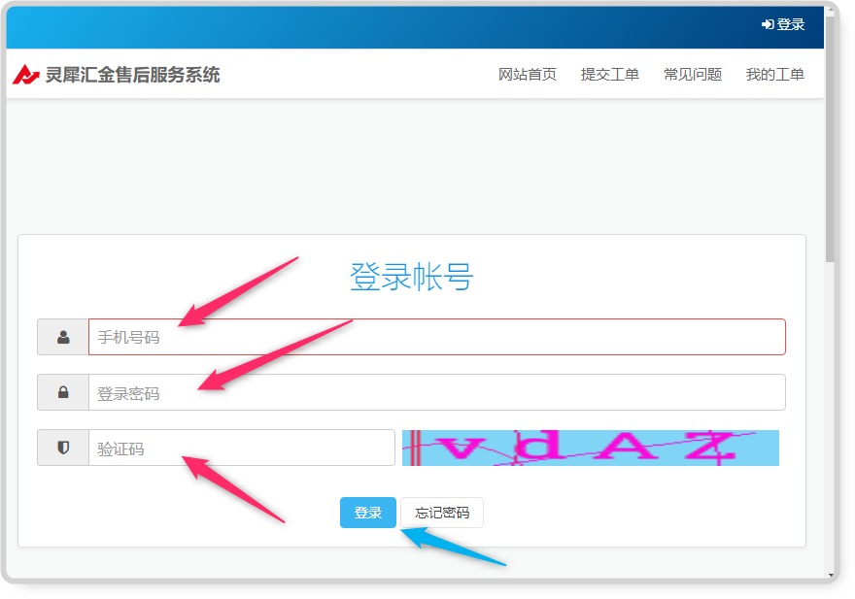
Task: Click the shield icon beside captcha field
Action: click(x=63, y=448)
